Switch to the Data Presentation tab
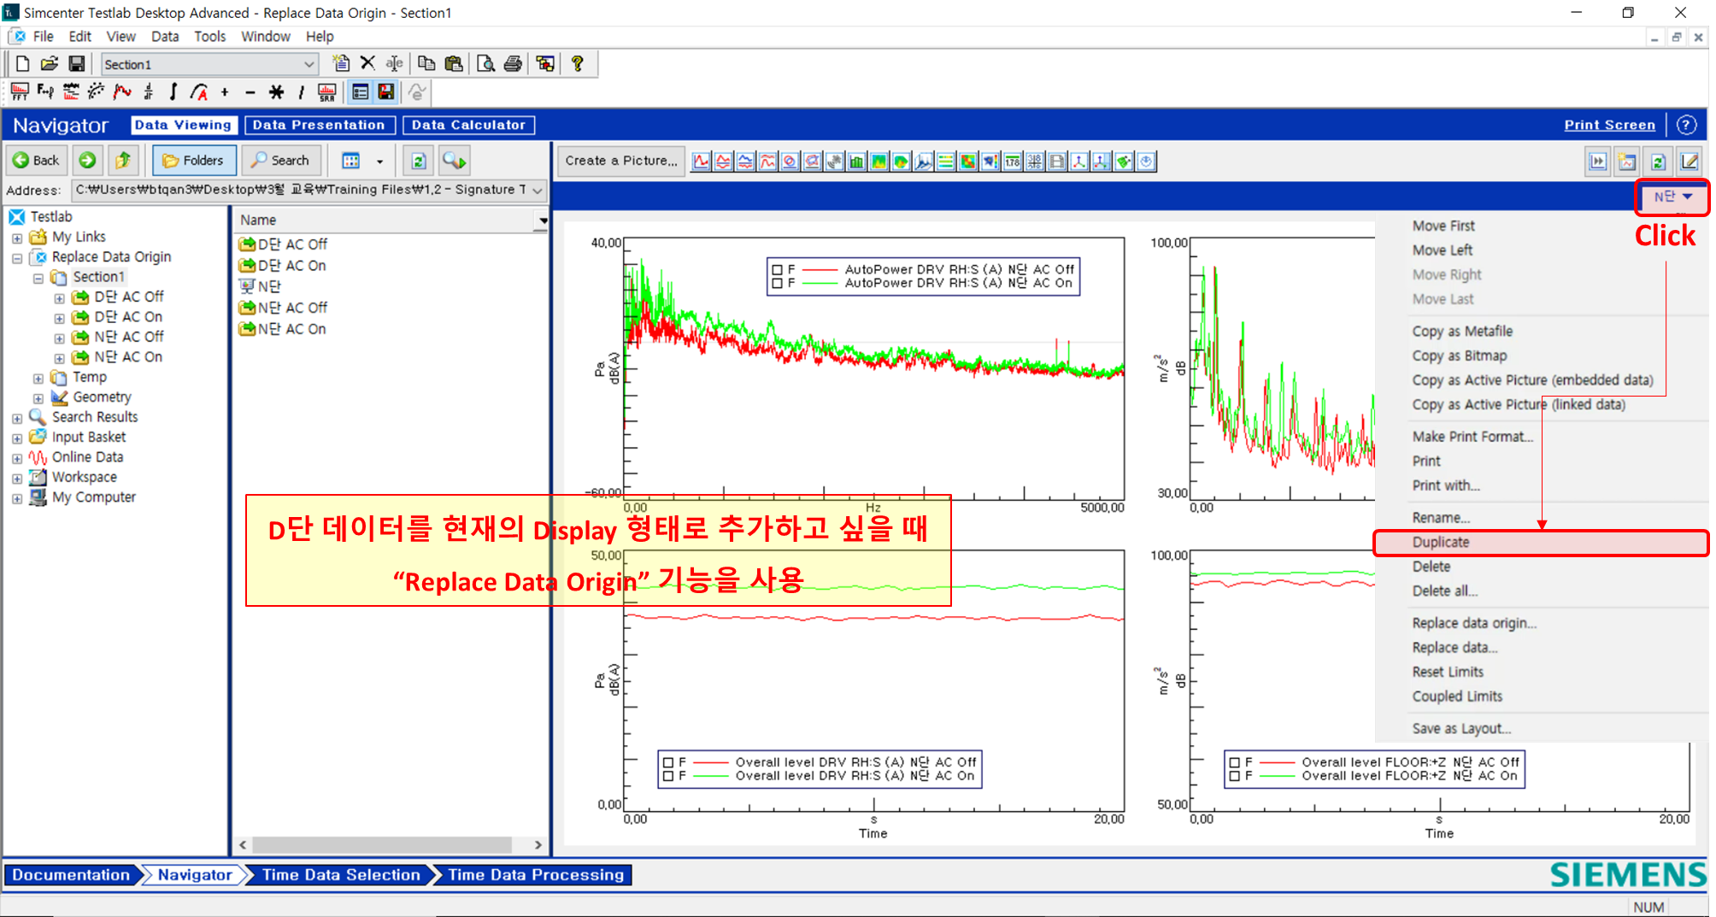This screenshot has height=917, width=1716. pos(319,125)
